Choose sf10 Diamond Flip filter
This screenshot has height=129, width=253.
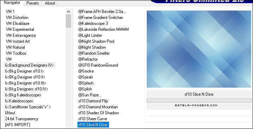(93, 101)
